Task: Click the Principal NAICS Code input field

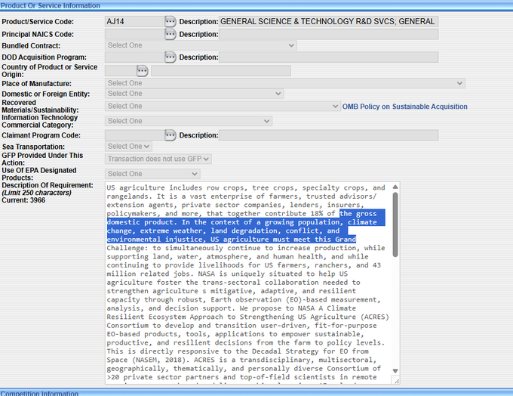Action: coord(134,34)
